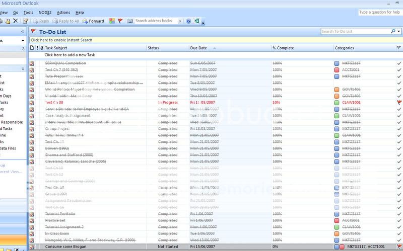Screen dimensions: 403x251
Task: Collapse the navigation pane with double chevron
Action: click(23, 31)
